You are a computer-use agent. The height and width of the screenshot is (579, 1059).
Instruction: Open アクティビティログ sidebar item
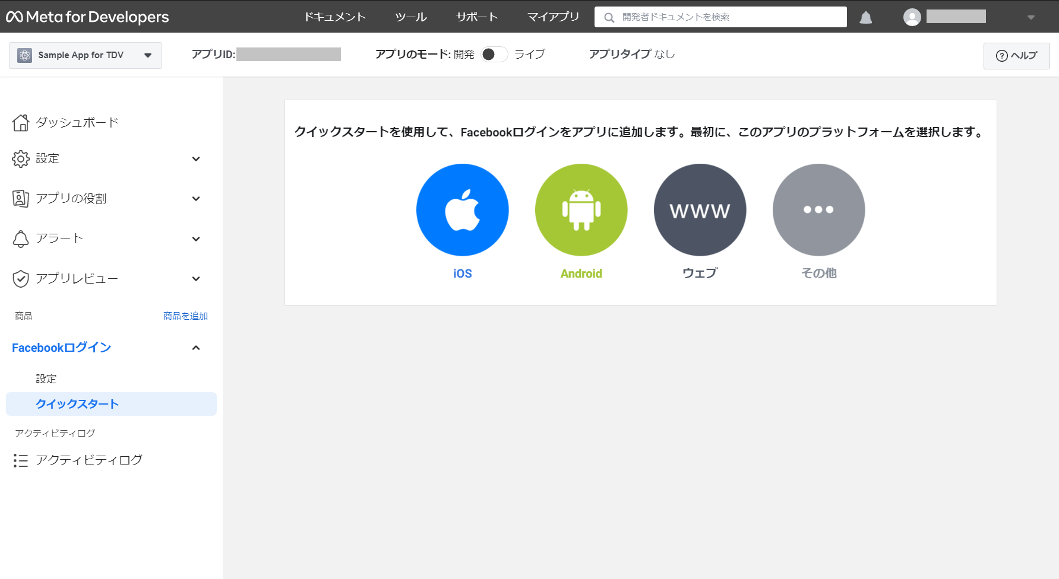pyautogui.click(x=89, y=460)
